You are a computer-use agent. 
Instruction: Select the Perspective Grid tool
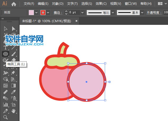tap(13, 79)
